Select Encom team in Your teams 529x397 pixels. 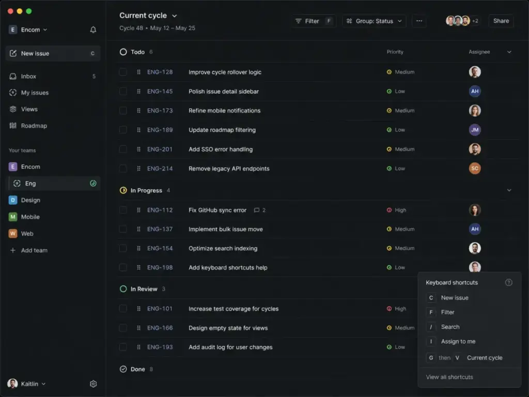point(53,167)
